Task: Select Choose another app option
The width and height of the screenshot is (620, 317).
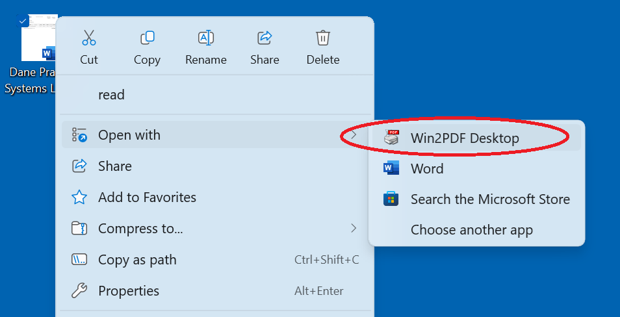Action: point(471,230)
